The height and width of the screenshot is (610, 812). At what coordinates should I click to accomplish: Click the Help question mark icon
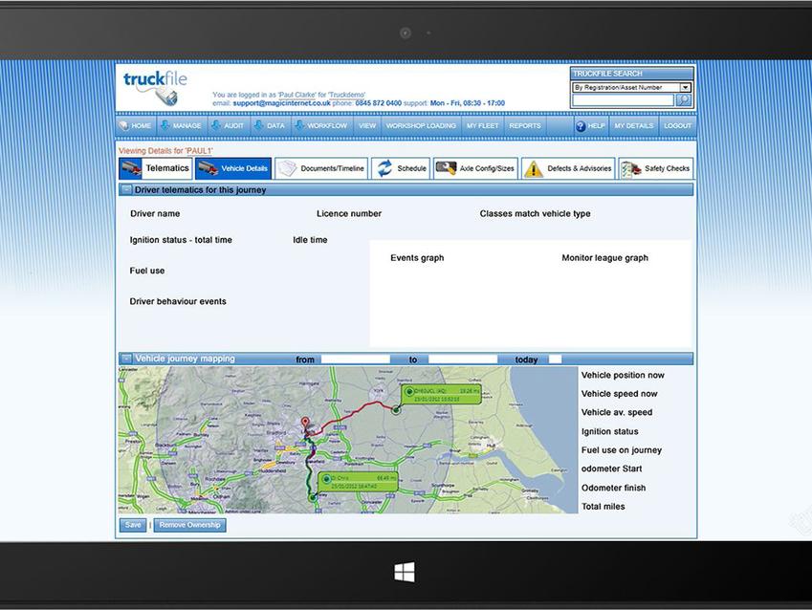point(580,126)
